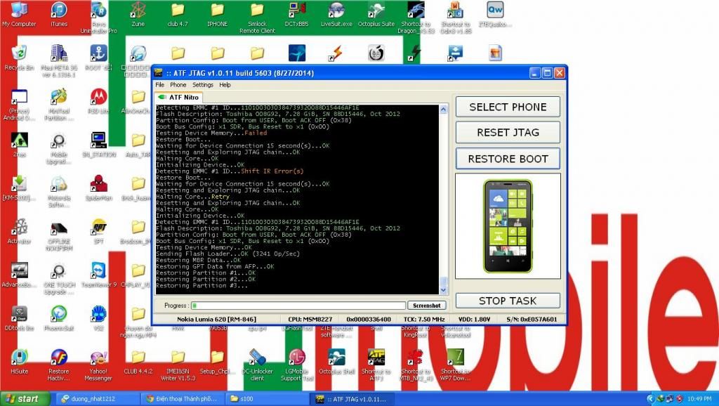Open the IPHONE folder on desktop
Viewport: 719px width, 406px height.
218,14
